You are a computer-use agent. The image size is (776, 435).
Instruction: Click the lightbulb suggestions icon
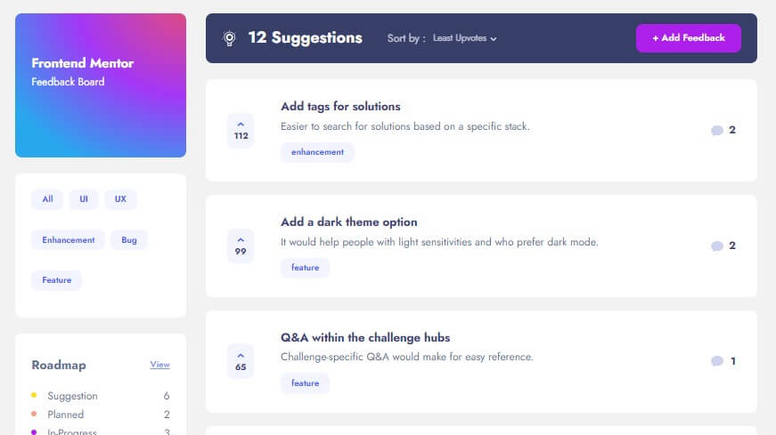point(229,38)
